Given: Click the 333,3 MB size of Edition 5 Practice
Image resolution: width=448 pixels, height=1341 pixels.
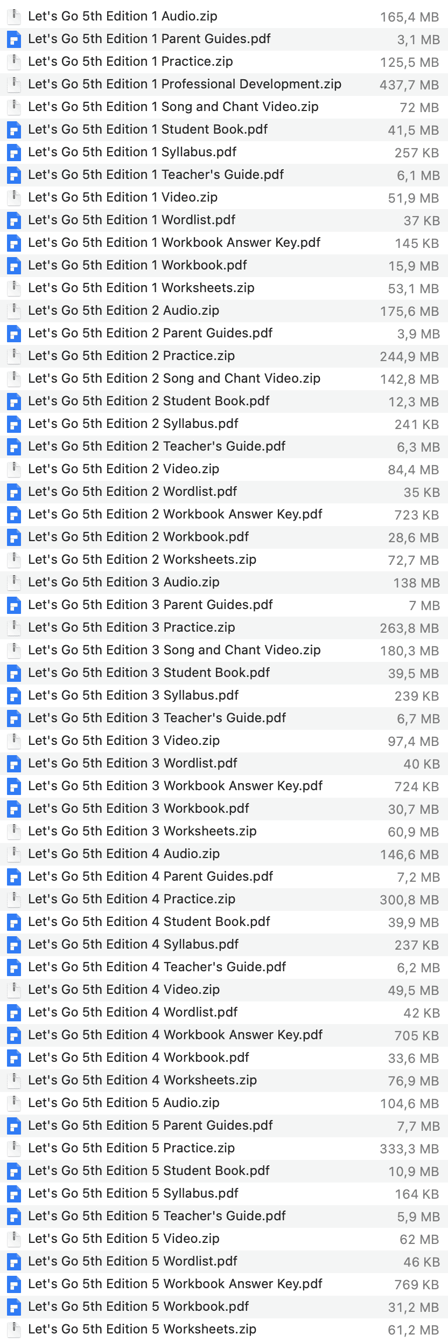Looking at the screenshot, I should pyautogui.click(x=409, y=1149).
